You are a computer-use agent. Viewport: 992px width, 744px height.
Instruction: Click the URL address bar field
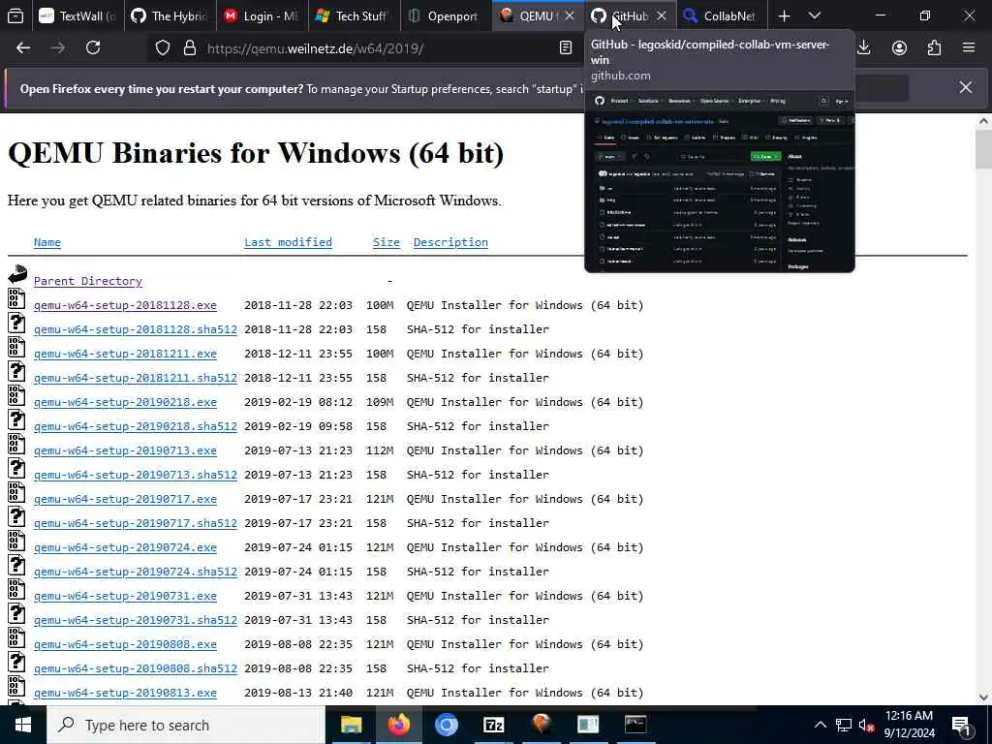[x=380, y=48]
